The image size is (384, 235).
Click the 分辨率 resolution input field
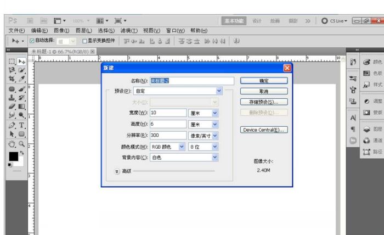168,135
